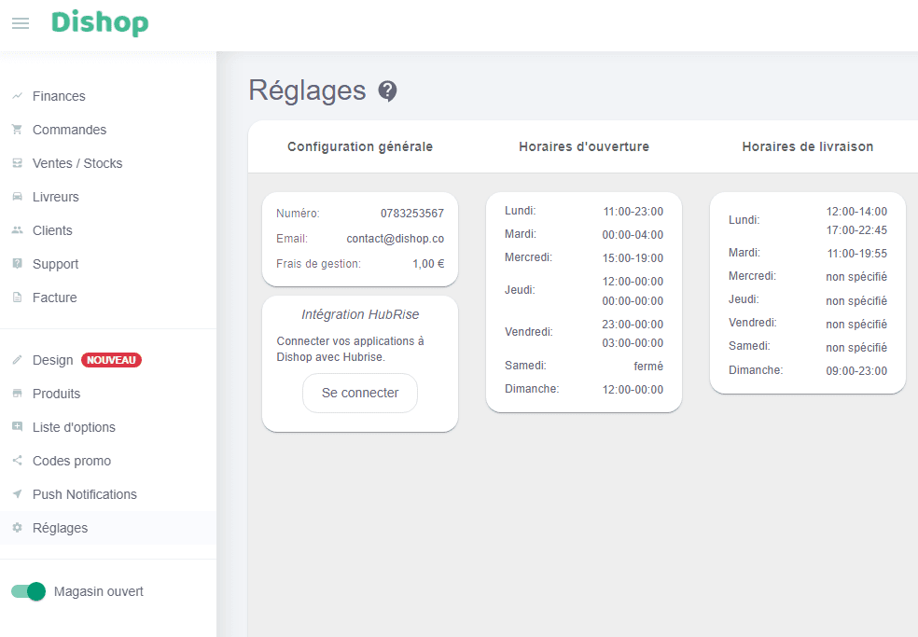Click Mardi opening hours 00:00-04:00
The height and width of the screenshot is (637, 918).
pos(633,235)
